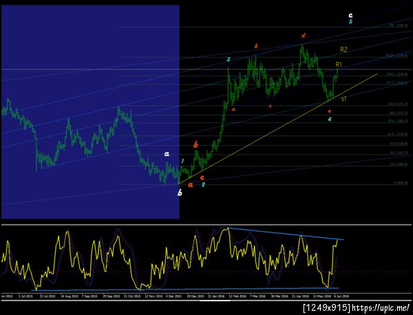Click the '7 Sep 2015' date label
The width and height of the screenshot is (413, 315).
pos(89,296)
